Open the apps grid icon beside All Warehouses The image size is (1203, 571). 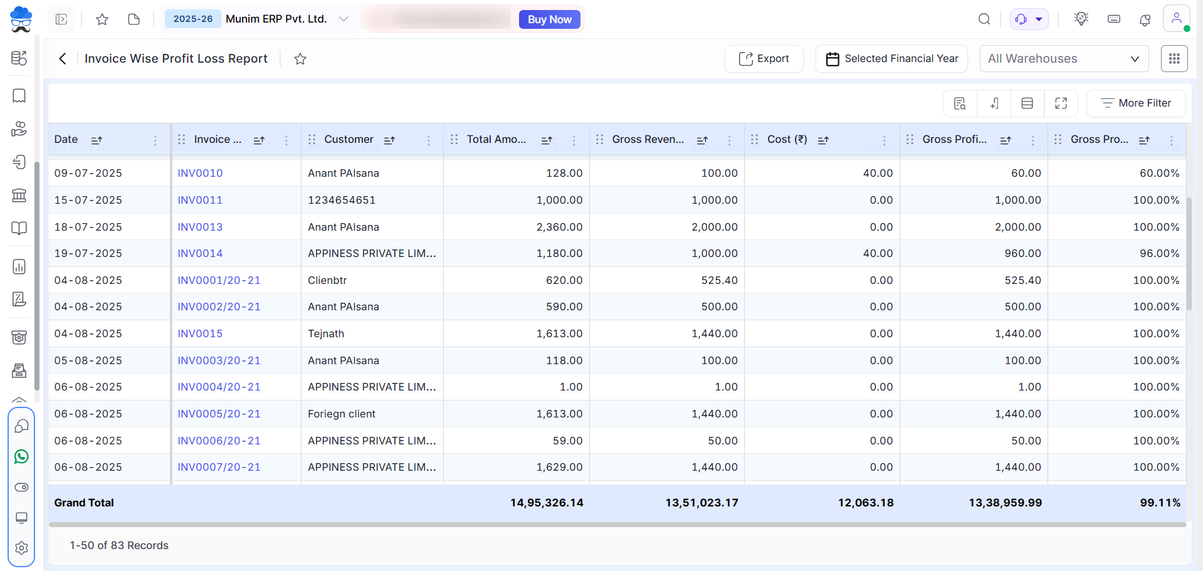coord(1174,59)
